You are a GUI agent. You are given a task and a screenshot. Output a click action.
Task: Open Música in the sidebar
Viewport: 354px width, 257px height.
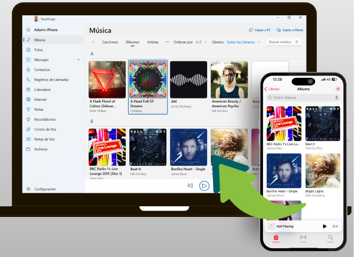coord(54,39)
